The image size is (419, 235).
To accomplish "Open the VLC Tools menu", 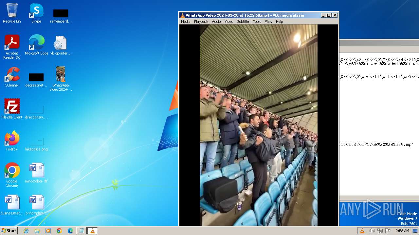I will tap(257, 22).
